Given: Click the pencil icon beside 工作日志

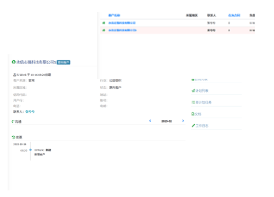Looking at the screenshot, I should (193, 125).
